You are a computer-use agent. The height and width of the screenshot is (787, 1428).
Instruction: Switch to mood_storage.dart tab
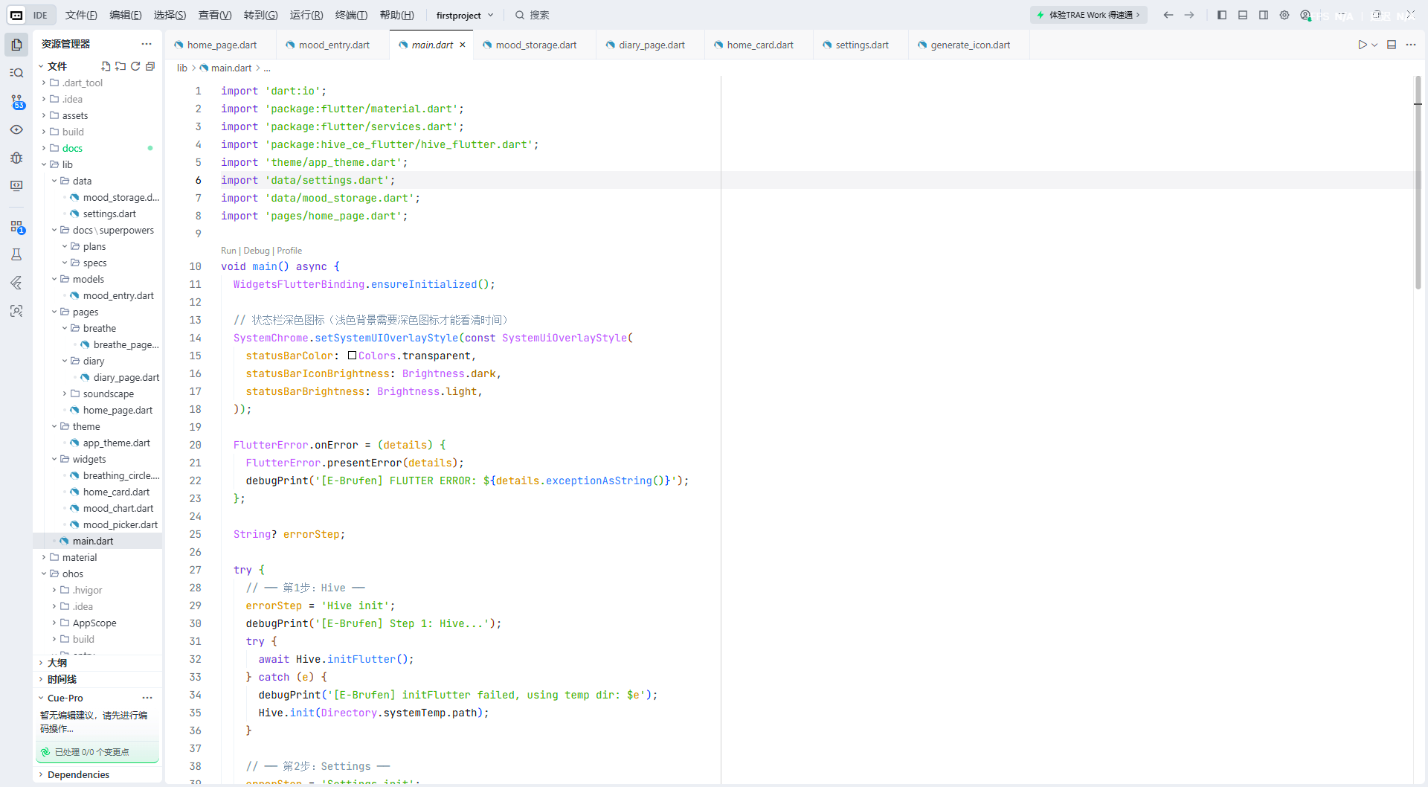point(535,45)
